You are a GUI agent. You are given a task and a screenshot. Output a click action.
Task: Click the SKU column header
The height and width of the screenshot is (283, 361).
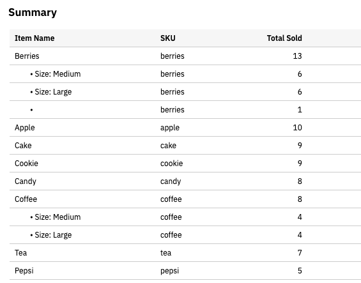point(168,38)
